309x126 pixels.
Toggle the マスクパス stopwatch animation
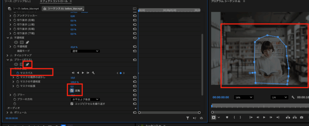18,73
